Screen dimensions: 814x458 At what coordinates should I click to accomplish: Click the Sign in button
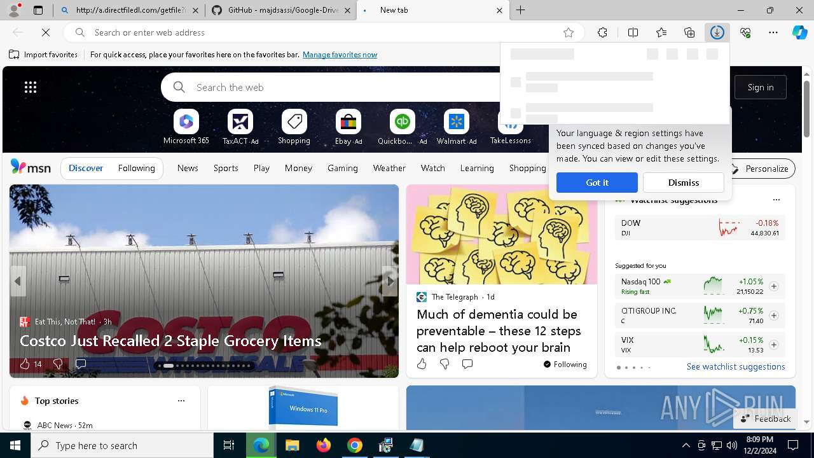point(761,87)
